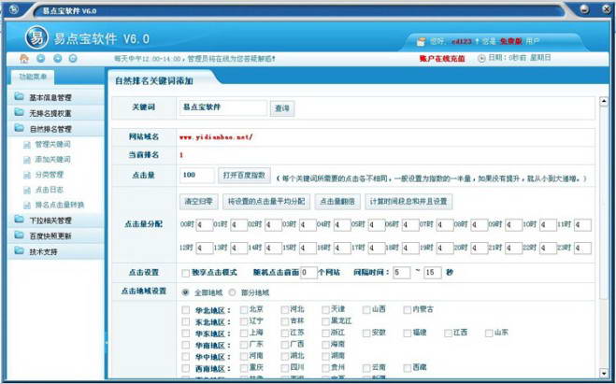Enable the 独享点击模式 checkbox
Screen dimensions: 616x384
coord(185,273)
